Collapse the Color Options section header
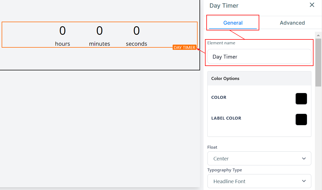This screenshot has width=322, height=190. (259, 79)
